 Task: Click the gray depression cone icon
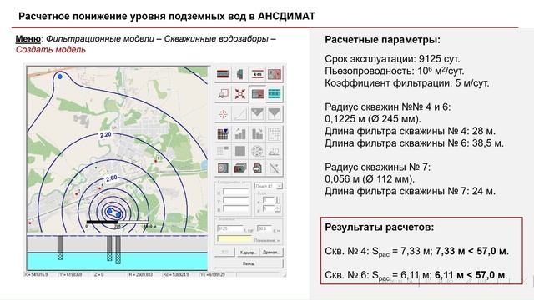(258, 114)
